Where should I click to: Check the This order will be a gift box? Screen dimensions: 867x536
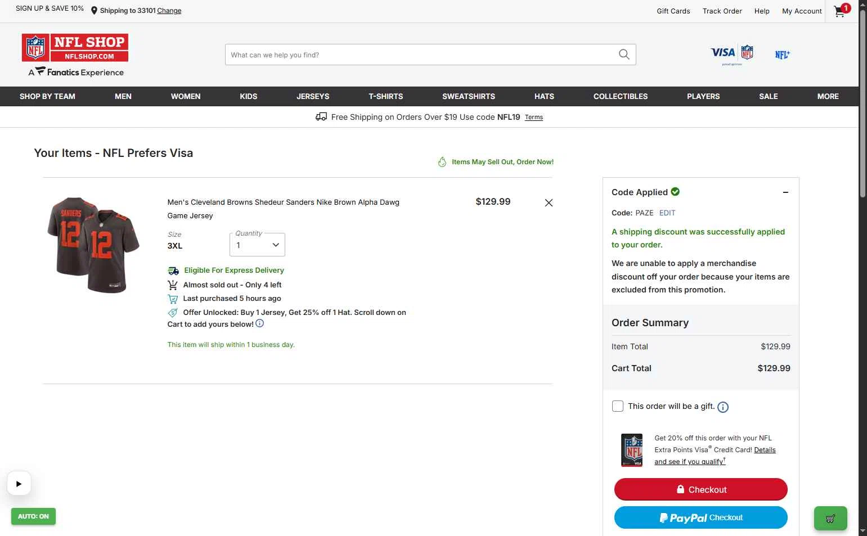(618, 406)
